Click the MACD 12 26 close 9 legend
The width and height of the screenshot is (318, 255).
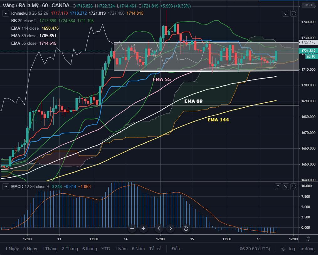tap(30, 186)
